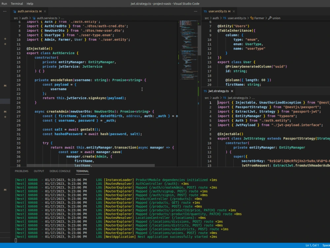Click 'encodeToken' method name in auth.service.ts
Viewport: 330px width, 248px height.
[61, 80]
